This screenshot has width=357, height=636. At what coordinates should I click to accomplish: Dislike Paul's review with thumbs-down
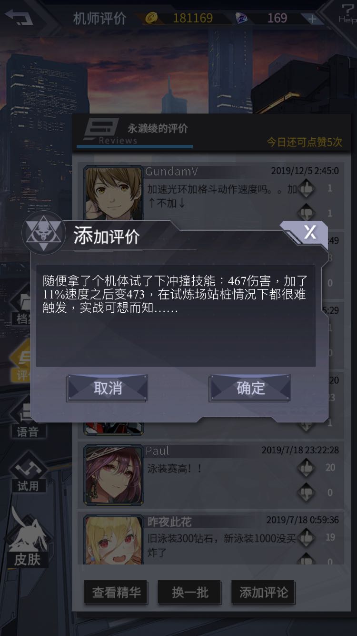click(306, 492)
